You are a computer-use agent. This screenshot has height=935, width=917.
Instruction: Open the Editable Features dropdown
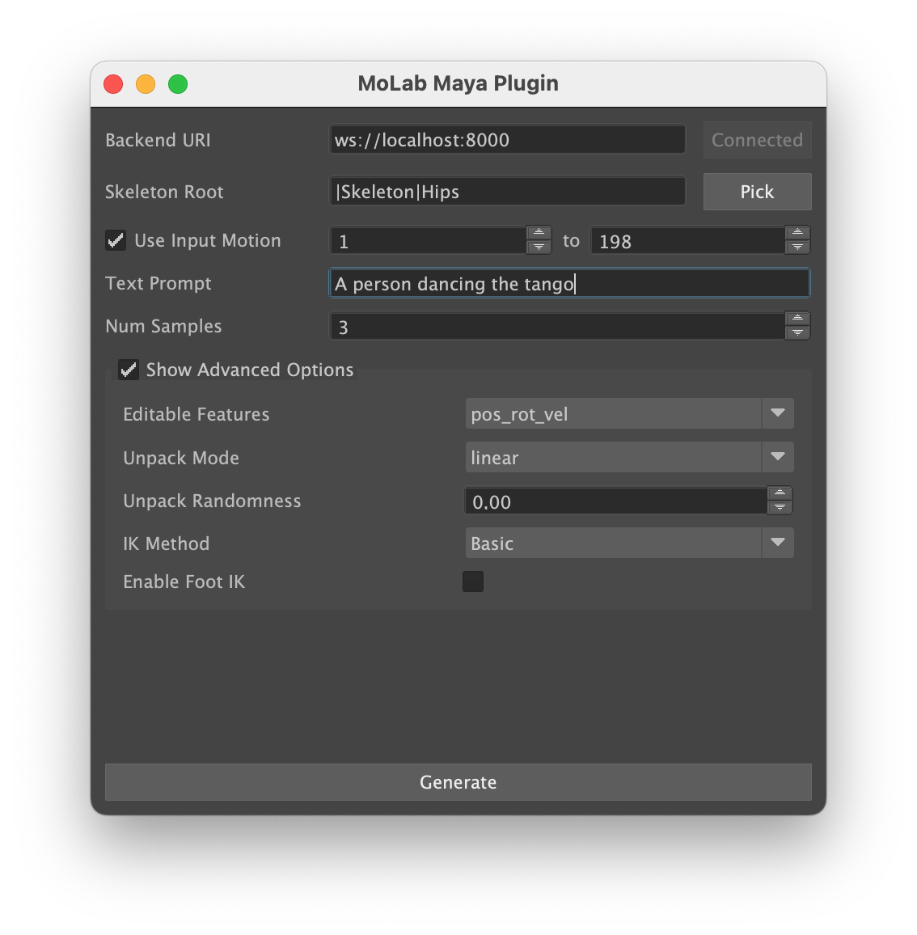[x=629, y=413]
